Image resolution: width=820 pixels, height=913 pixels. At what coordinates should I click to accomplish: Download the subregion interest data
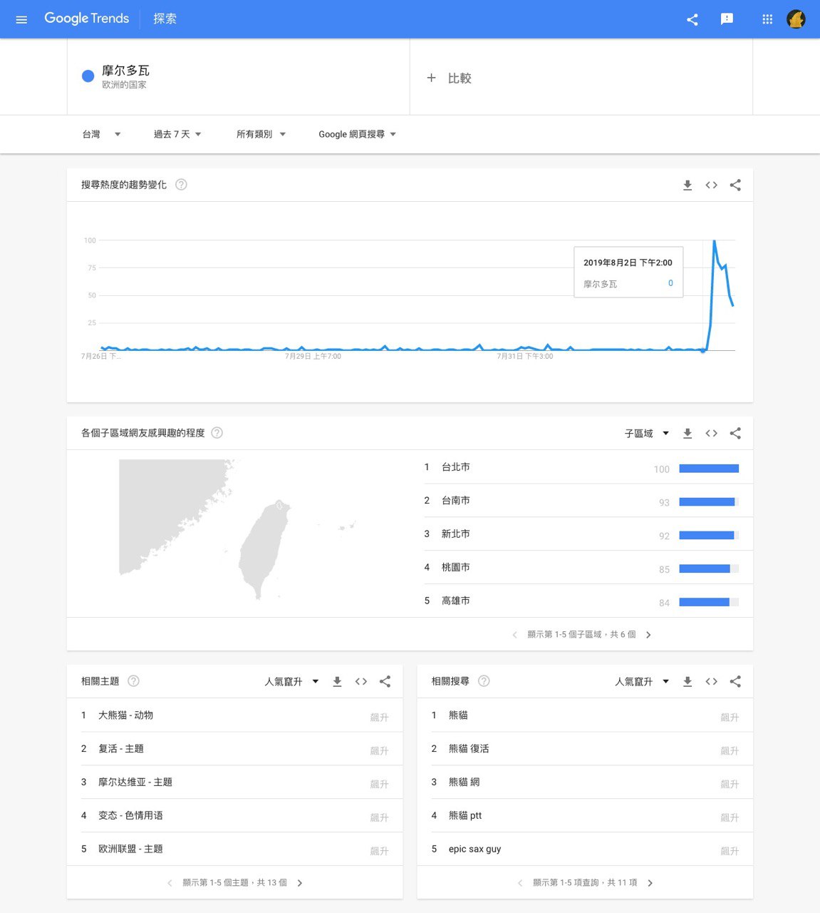(687, 434)
